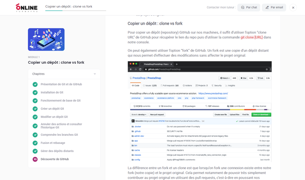Click the red git clone [URL] command text
Image resolution: width=305 pixels, height=180 pixels.
(251, 37)
